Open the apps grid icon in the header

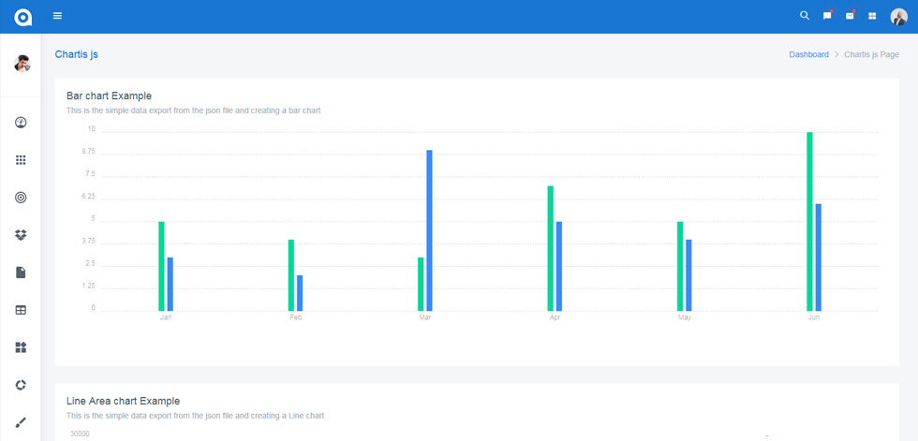(872, 16)
